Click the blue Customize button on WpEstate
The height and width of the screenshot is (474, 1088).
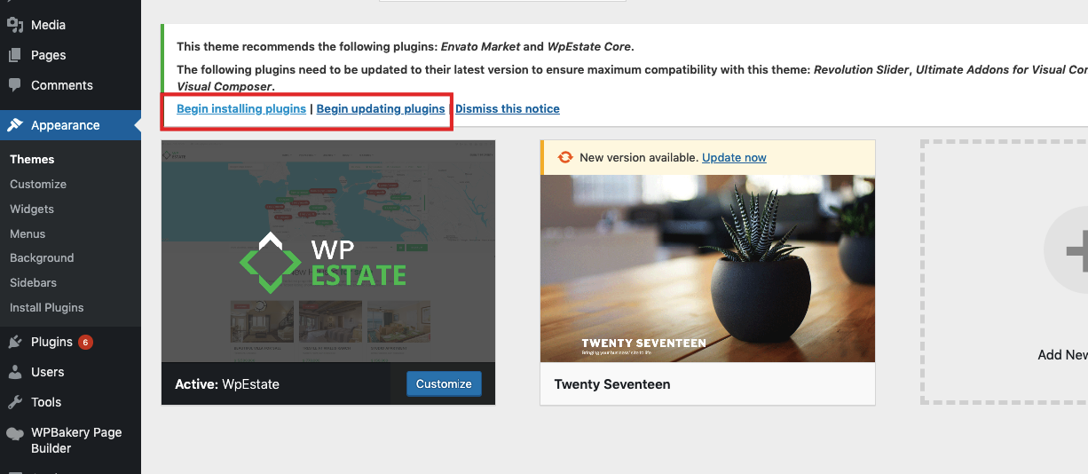coord(444,383)
